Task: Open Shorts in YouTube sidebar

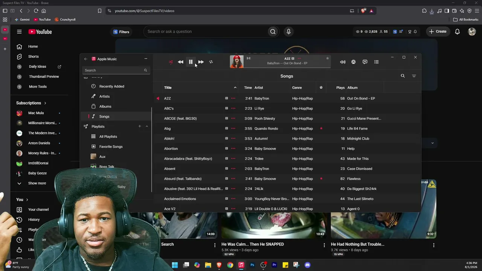Action: [x=33, y=56]
